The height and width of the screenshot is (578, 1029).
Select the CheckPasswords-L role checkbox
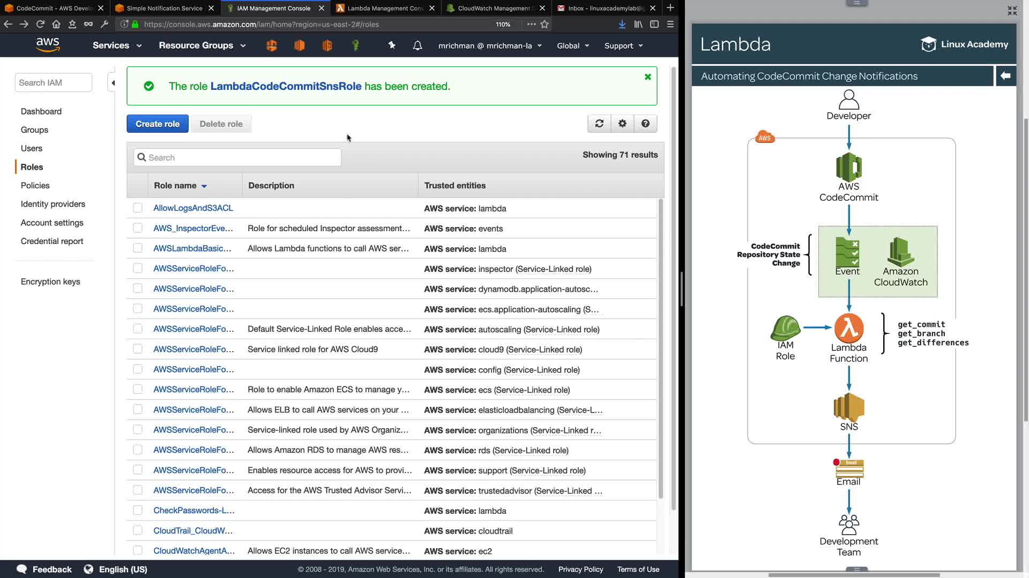[x=138, y=510]
